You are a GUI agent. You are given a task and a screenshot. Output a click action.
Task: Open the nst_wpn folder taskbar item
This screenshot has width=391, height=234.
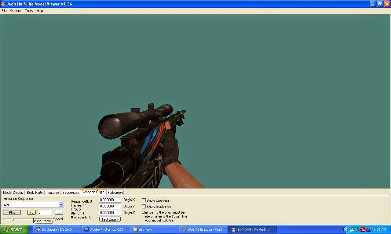click(x=155, y=230)
